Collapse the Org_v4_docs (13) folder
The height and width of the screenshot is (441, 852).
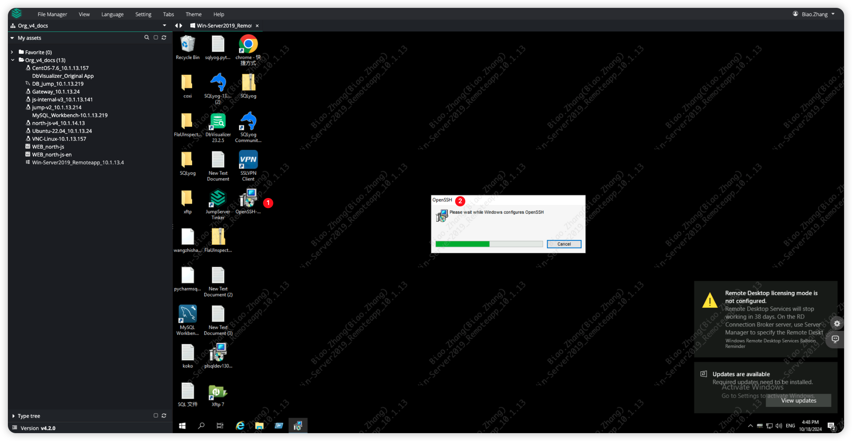[x=12, y=60]
